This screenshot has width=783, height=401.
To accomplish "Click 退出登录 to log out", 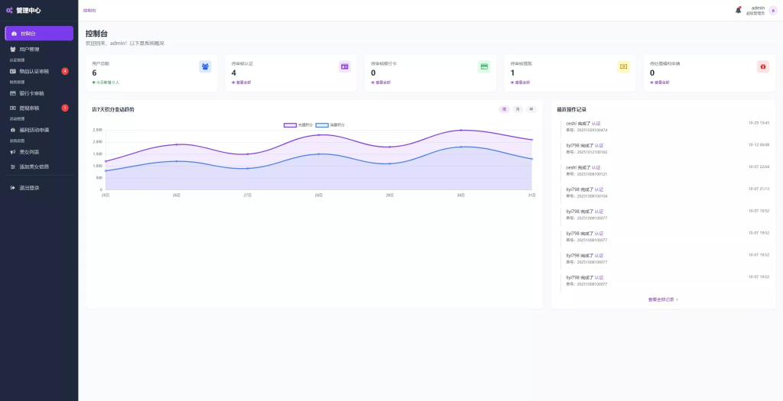I will (29, 187).
